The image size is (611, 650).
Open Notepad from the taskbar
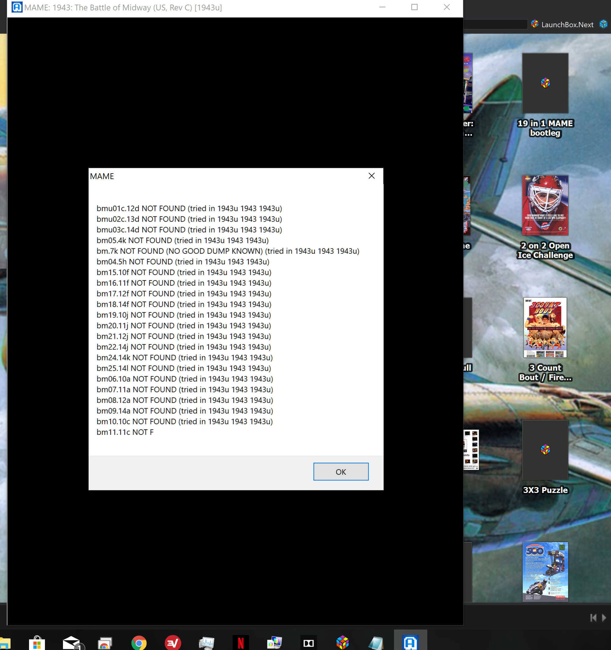(376, 643)
